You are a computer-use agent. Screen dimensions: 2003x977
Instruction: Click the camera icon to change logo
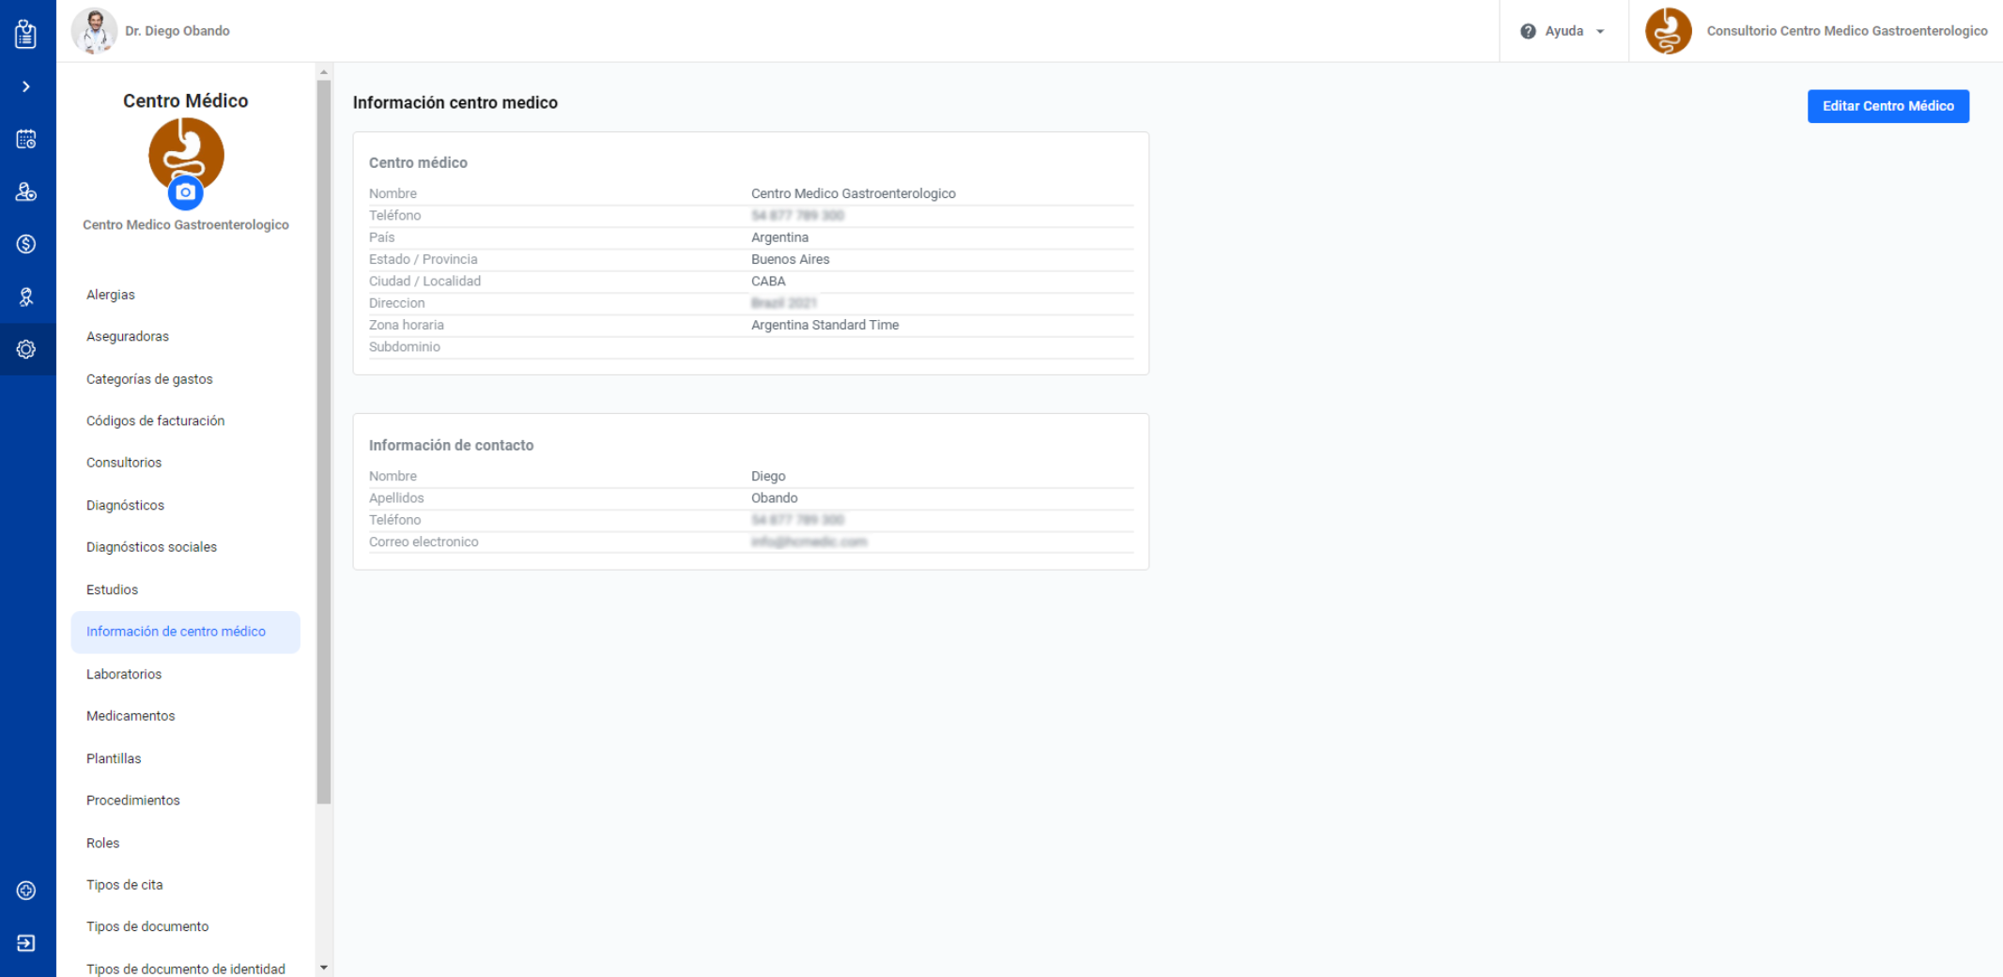(186, 192)
